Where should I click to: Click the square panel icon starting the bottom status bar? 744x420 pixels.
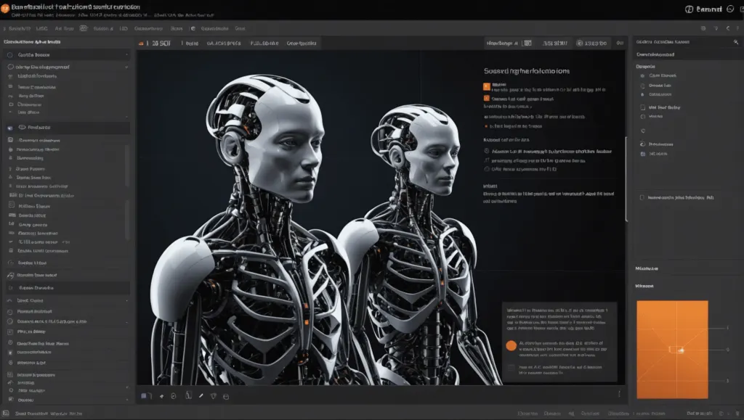click(x=6, y=413)
